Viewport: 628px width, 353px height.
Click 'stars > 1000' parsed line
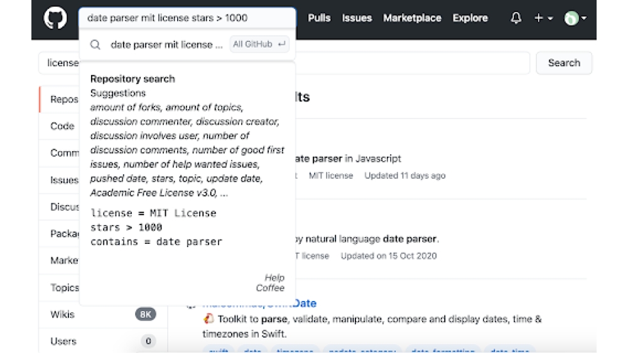click(126, 228)
